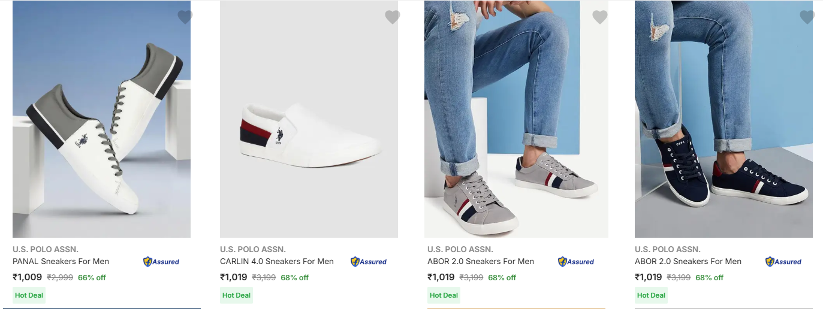Toggle wishlist heart on CARLIN 4.0 Sneakers
Image resolution: width=823 pixels, height=309 pixels.
pos(393,17)
